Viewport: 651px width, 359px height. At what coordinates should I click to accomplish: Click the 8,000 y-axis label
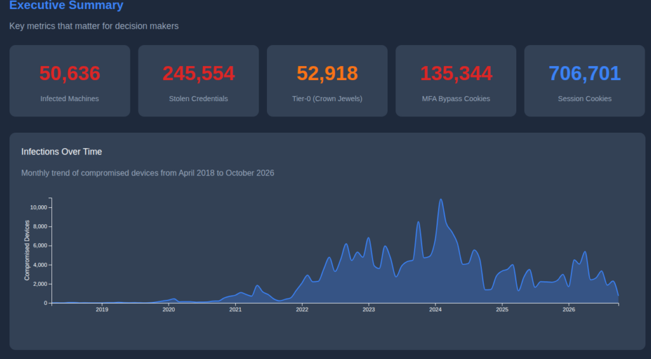[x=40, y=227]
